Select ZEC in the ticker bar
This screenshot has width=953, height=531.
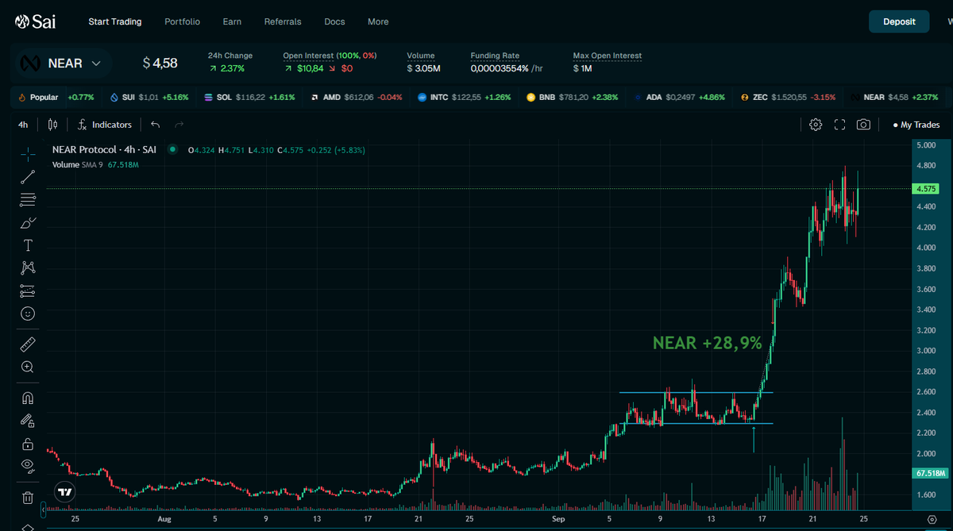pos(788,98)
